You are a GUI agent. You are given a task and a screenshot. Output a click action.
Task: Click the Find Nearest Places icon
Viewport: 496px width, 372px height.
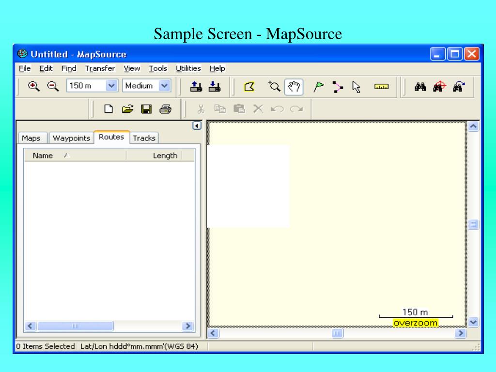(x=439, y=86)
